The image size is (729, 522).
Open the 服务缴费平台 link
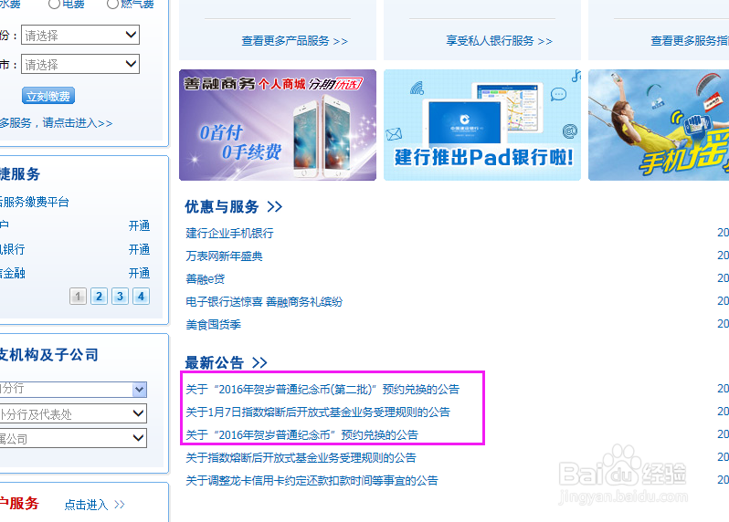point(35,202)
